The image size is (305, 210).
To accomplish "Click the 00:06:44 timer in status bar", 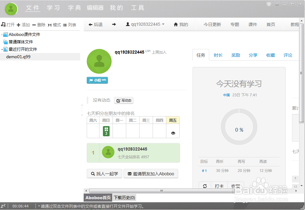I will (21, 206).
